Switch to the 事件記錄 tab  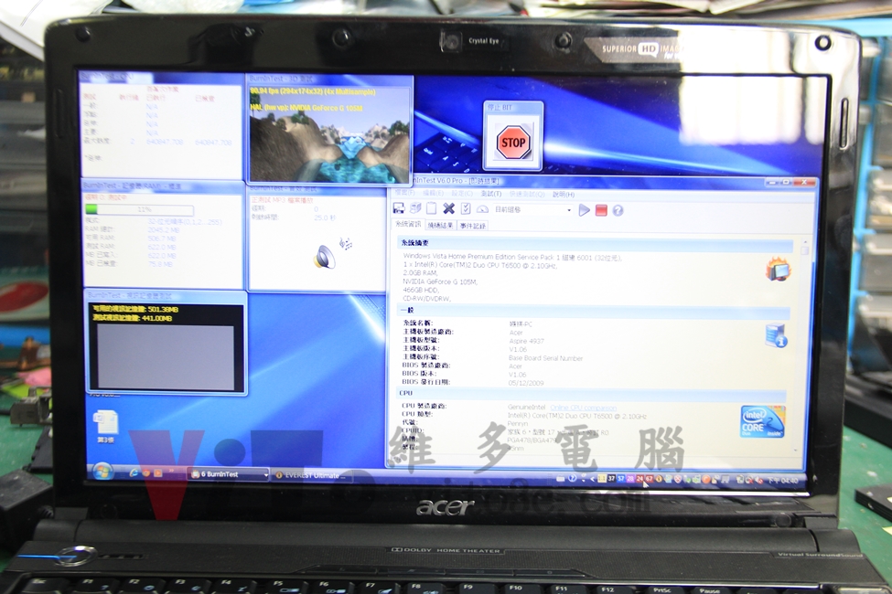473,226
